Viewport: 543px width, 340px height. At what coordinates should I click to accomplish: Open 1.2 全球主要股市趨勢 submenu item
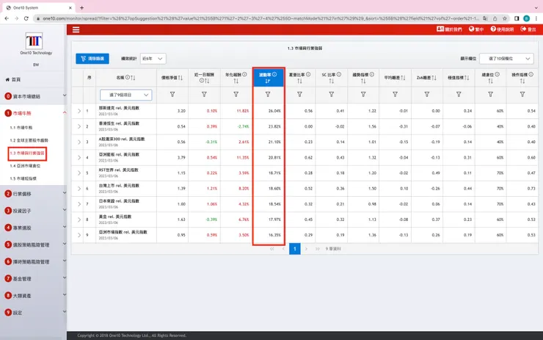pyautogui.click(x=29, y=140)
